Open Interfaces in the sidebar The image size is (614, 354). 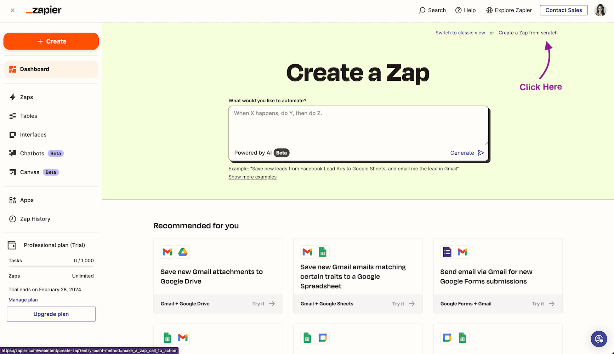pyautogui.click(x=51, y=135)
